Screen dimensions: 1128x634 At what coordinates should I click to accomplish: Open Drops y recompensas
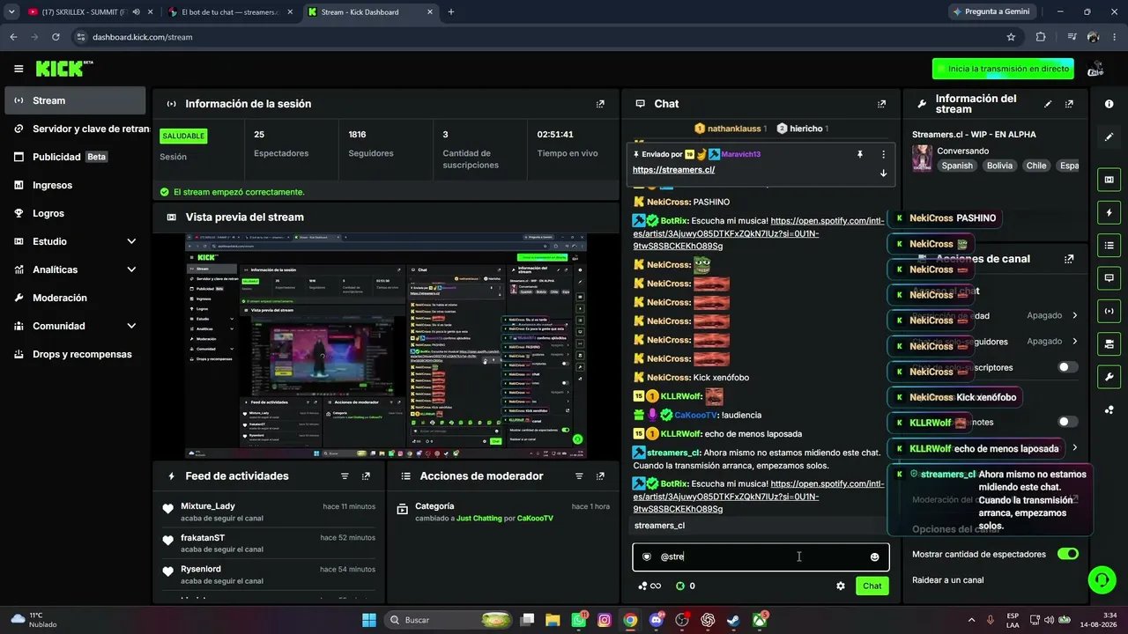point(75,354)
